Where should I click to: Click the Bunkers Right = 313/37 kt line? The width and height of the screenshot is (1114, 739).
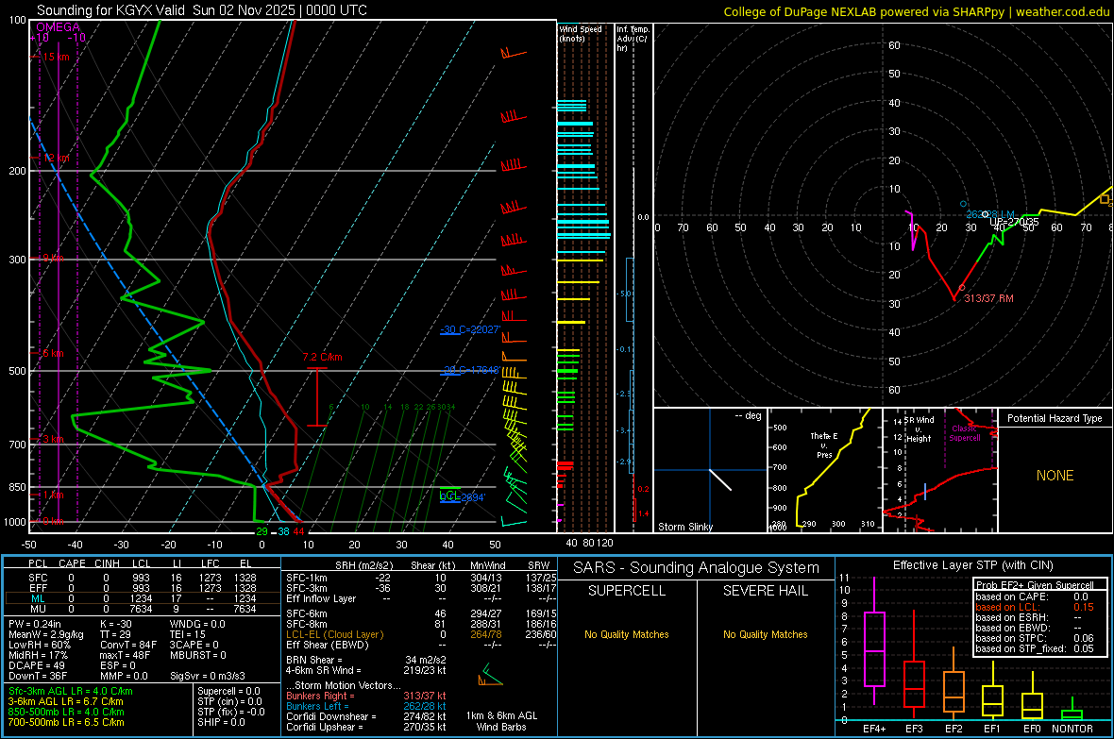coord(366,696)
